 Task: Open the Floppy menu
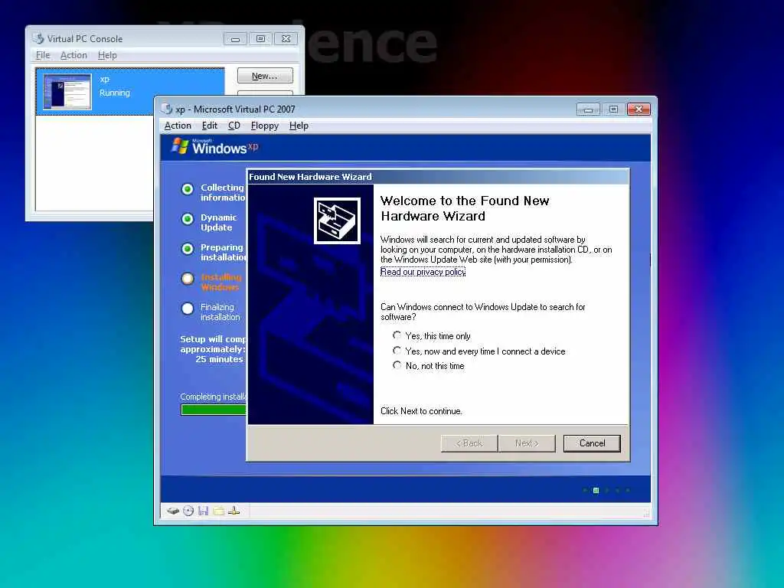[x=264, y=126]
